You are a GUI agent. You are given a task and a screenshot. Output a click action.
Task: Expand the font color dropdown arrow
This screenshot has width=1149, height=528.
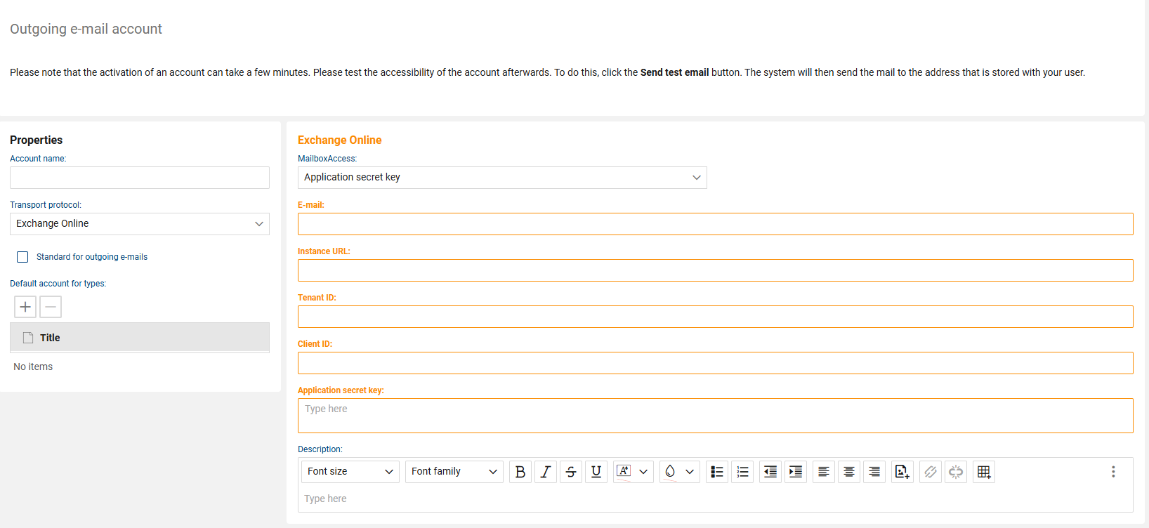click(x=643, y=472)
